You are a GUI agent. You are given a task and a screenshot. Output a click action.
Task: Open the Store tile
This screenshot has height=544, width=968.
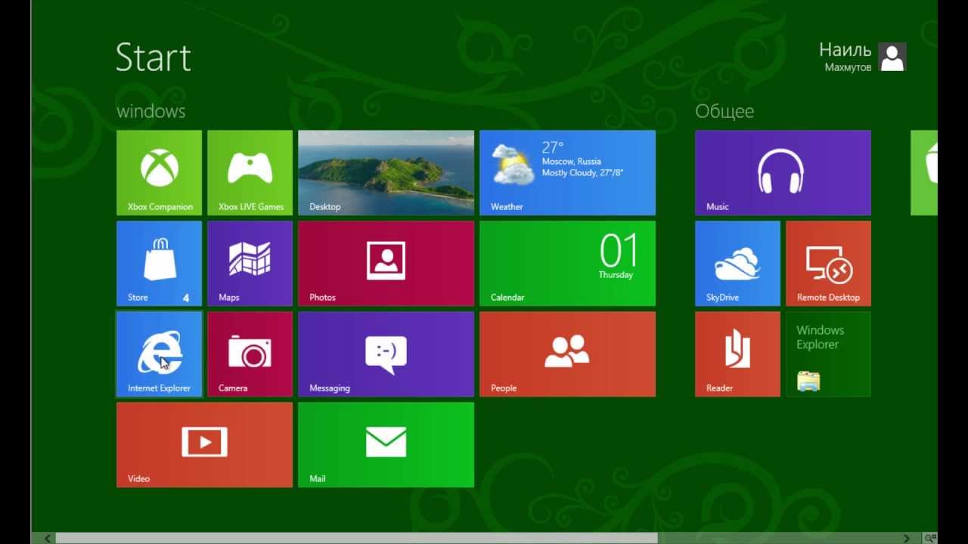pyautogui.click(x=159, y=264)
